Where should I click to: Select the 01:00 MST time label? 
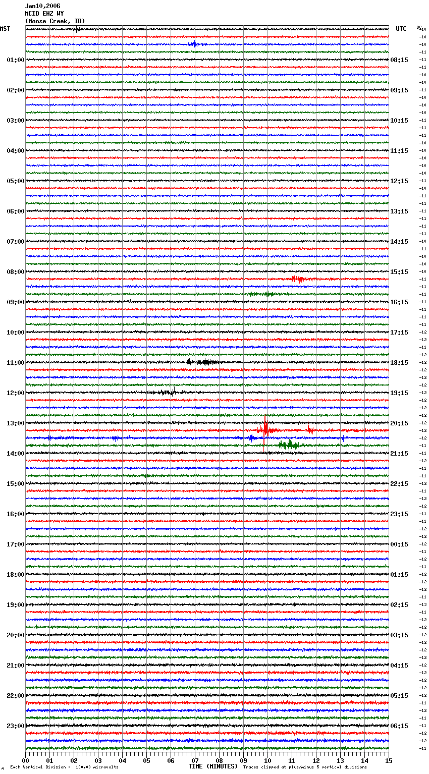coord(16,60)
